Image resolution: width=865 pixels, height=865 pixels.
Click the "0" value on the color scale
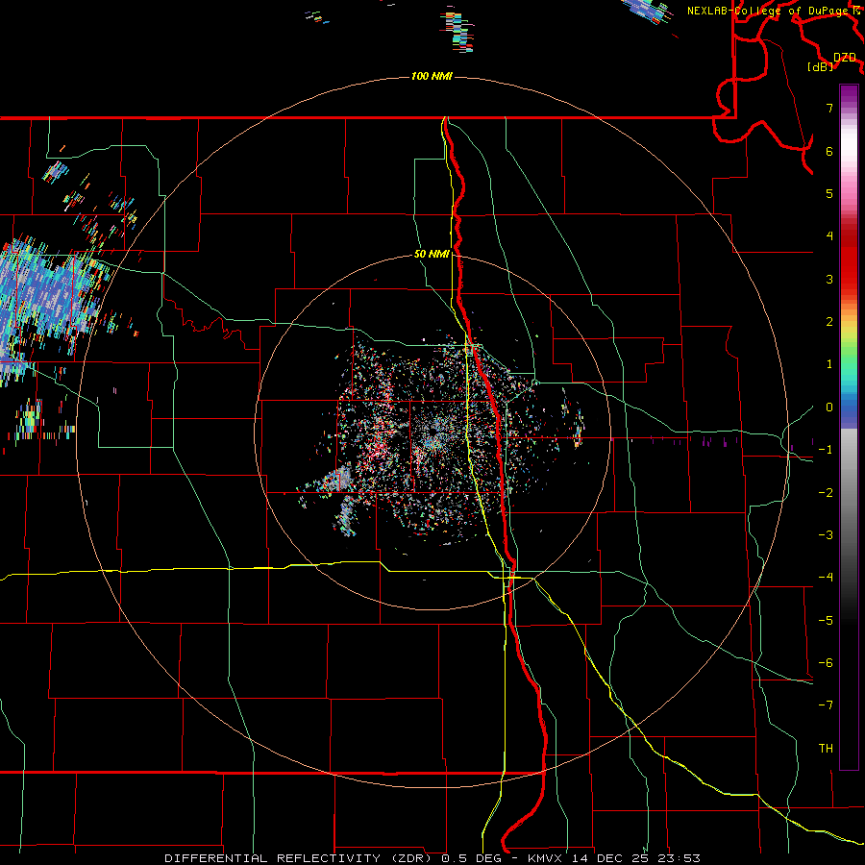click(829, 408)
